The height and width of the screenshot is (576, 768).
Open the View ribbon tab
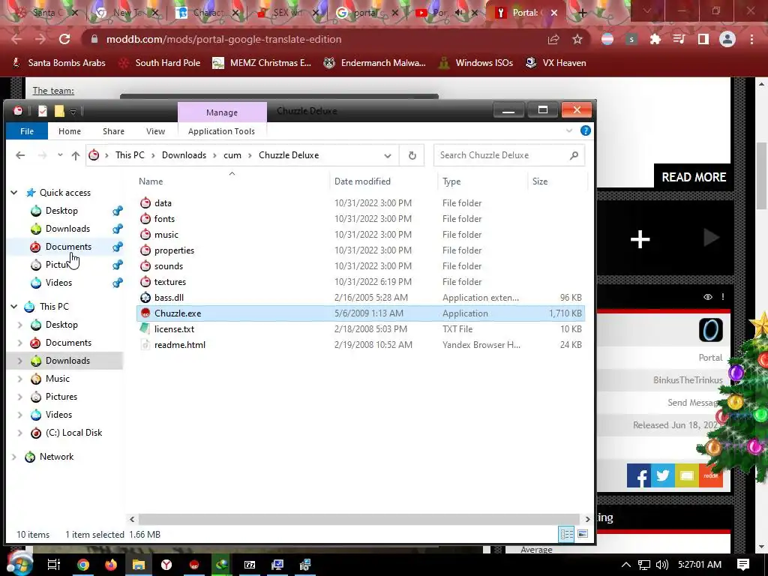tap(155, 131)
